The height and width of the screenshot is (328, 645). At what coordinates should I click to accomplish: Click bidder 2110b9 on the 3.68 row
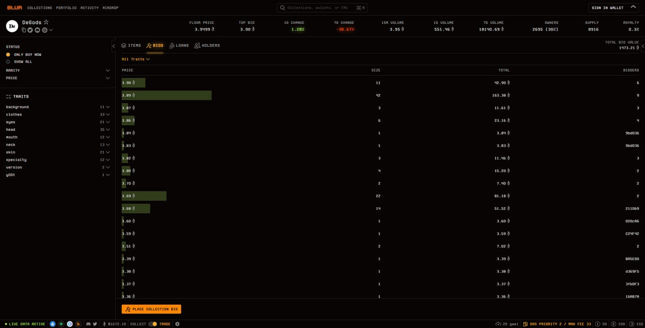point(632,208)
